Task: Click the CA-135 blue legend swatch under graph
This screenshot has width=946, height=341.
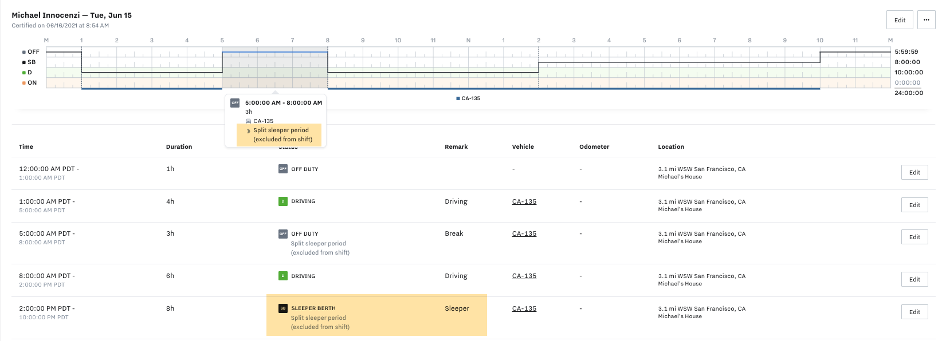Action: (458, 98)
